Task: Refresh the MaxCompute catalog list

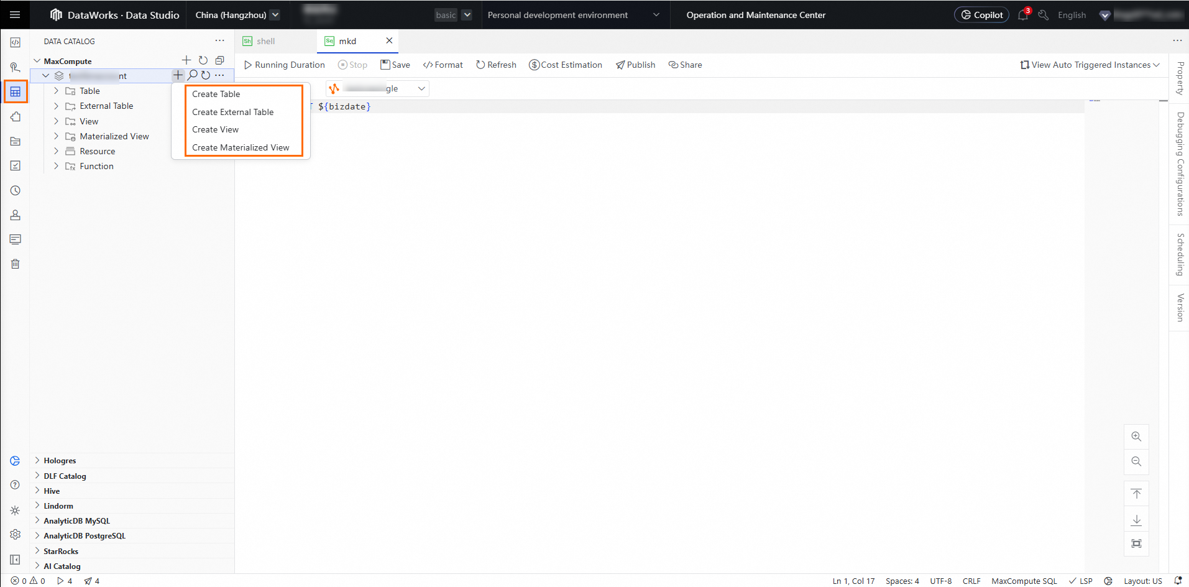Action: click(x=203, y=60)
